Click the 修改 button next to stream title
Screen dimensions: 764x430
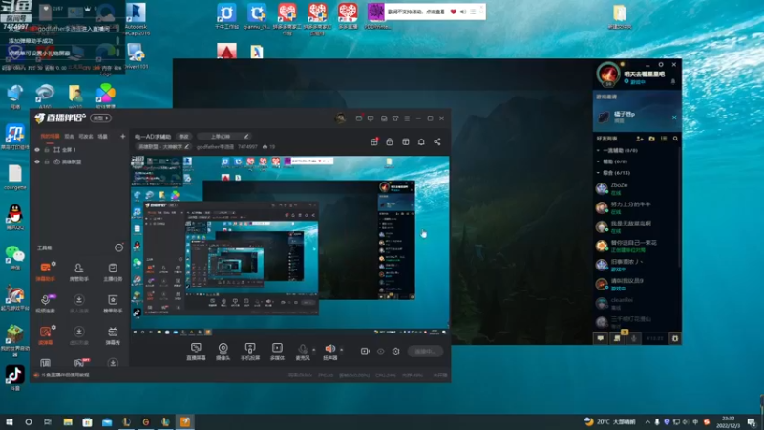[183, 137]
